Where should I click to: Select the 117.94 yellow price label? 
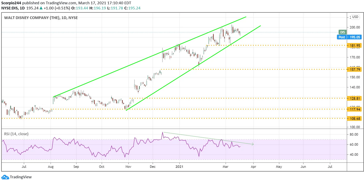point(354,109)
